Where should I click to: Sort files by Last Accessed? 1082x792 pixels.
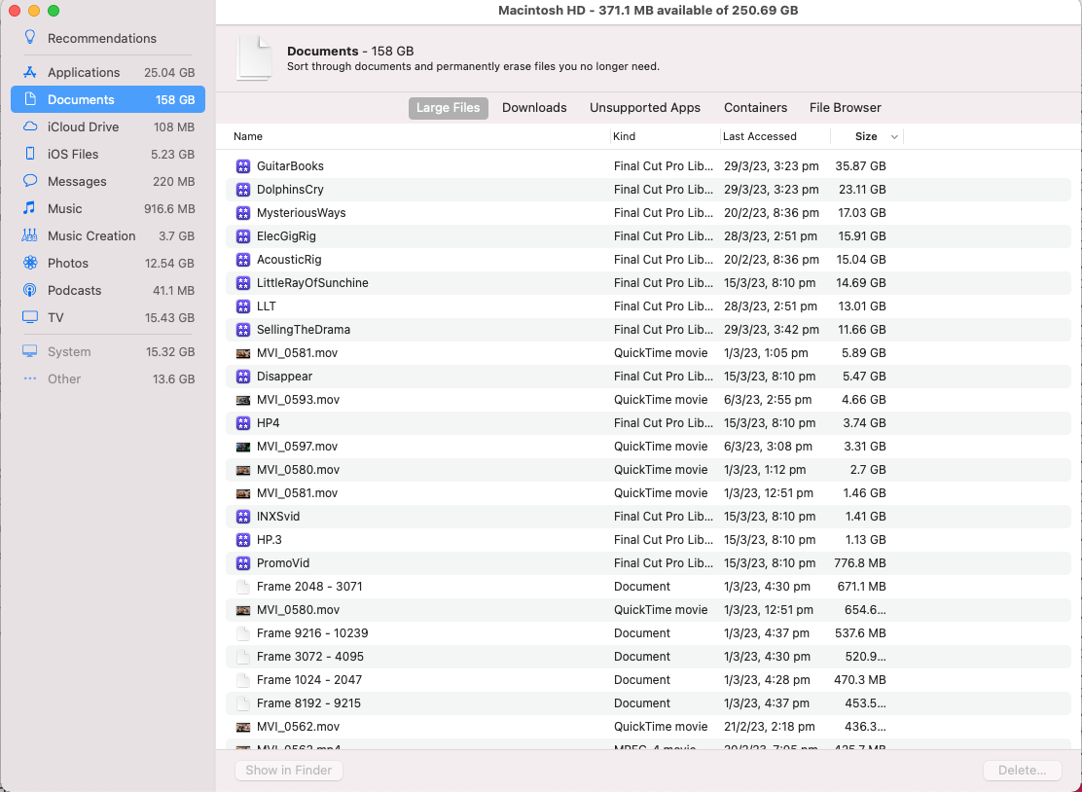coord(759,136)
